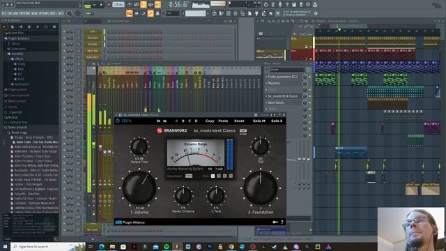Click Play in the transport bar

pos(95,5)
